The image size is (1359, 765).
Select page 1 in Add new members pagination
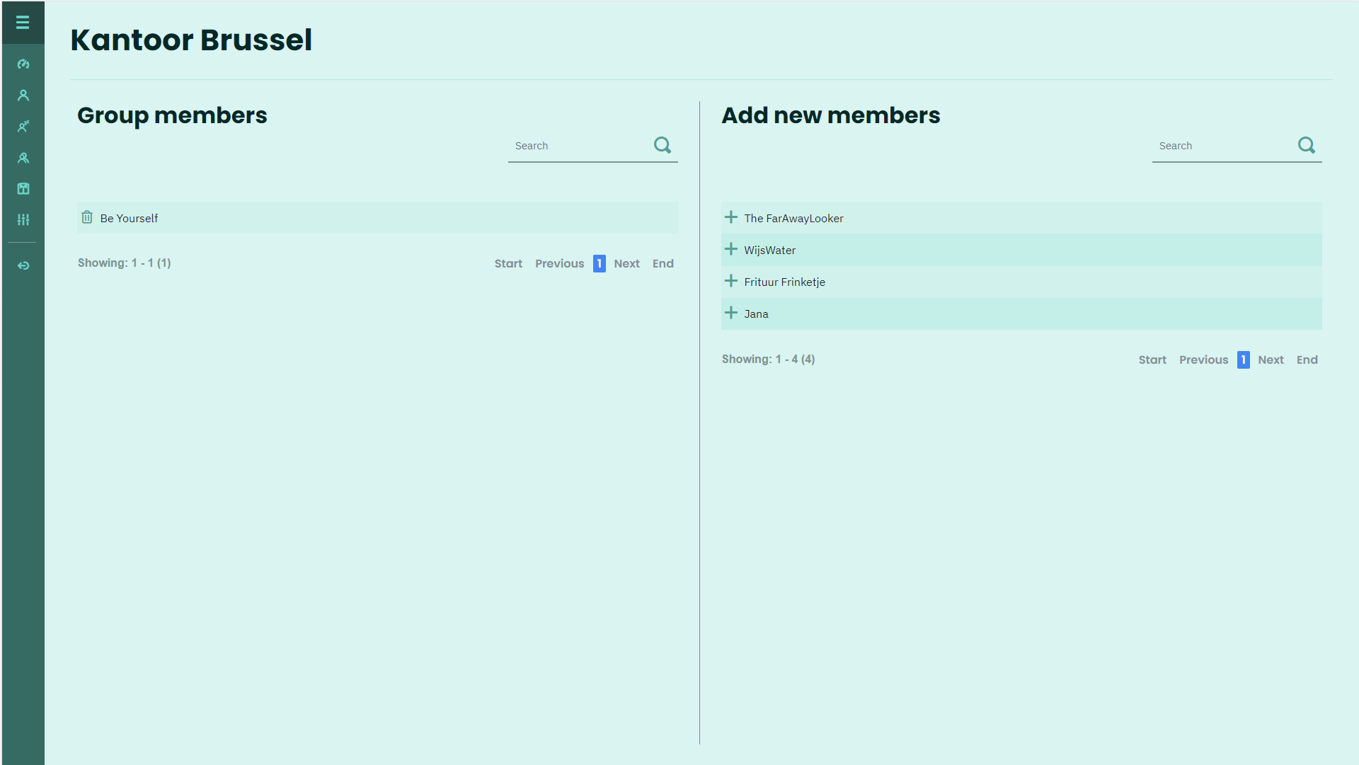point(1244,360)
